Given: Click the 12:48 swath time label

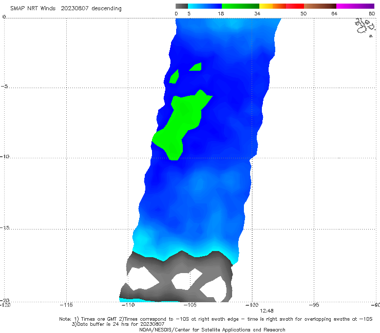Looking at the screenshot, I should [x=267, y=311].
